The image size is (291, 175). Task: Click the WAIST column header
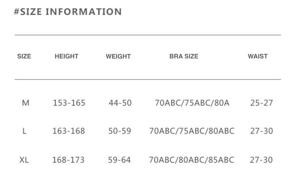258,56
